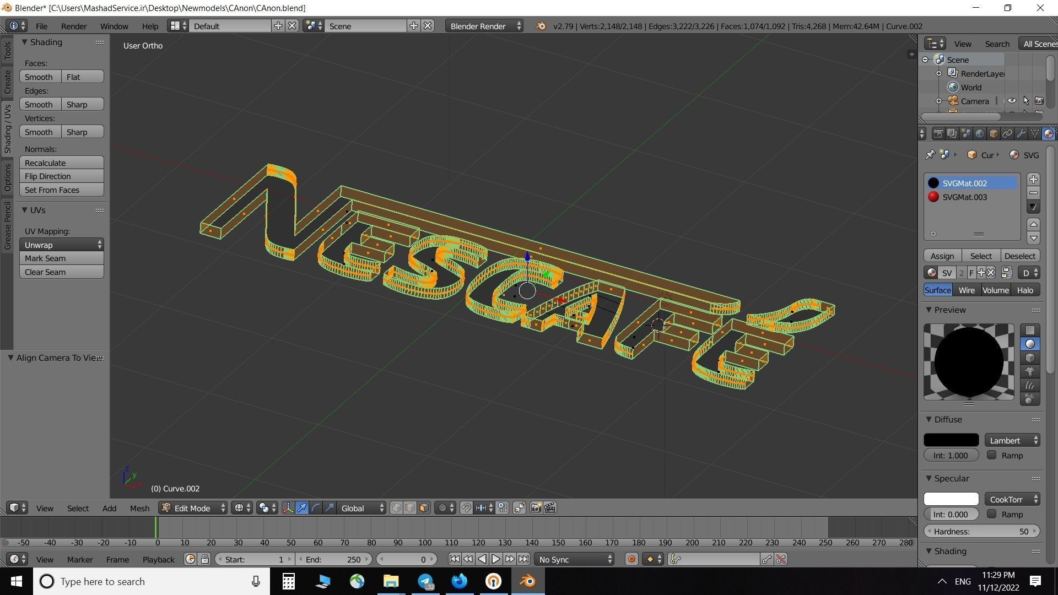Enable the Diffuse Ramp checkbox

992,455
